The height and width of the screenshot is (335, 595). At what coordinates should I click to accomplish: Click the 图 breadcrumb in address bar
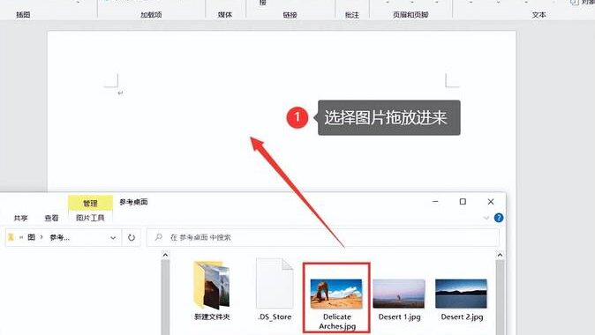tap(32, 237)
